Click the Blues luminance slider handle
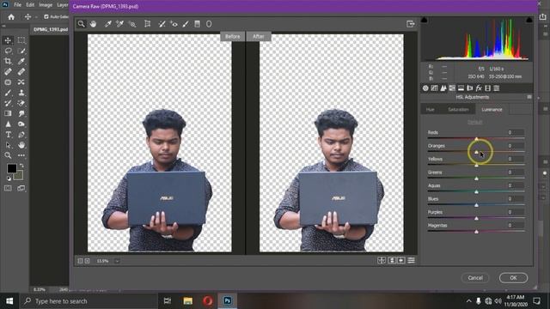 coord(476,205)
